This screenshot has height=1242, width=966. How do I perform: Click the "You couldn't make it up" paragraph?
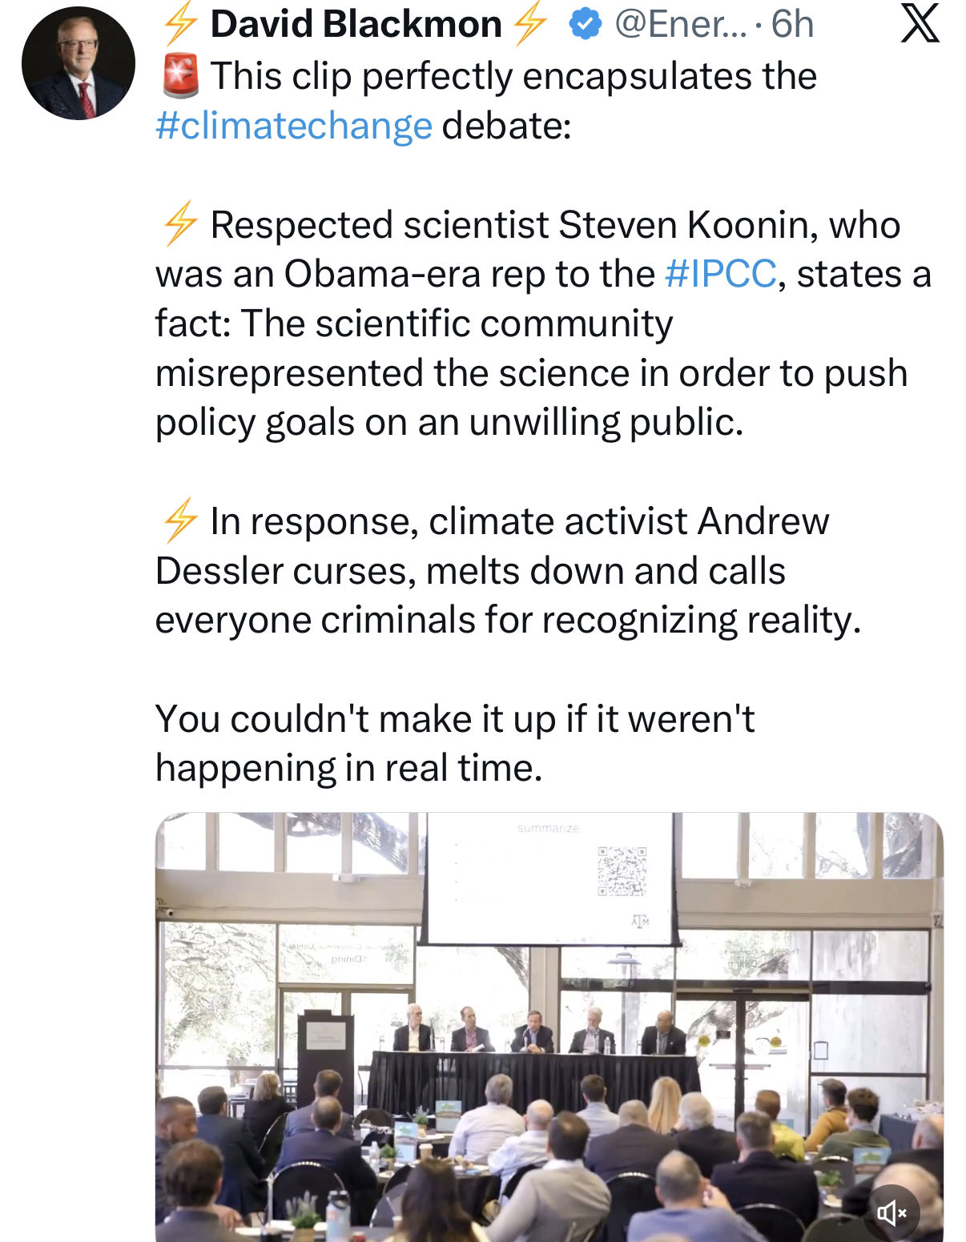pos(454,743)
